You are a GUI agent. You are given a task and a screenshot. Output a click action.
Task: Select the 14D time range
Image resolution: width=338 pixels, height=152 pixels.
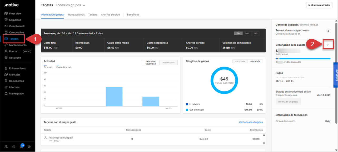click(247, 33)
